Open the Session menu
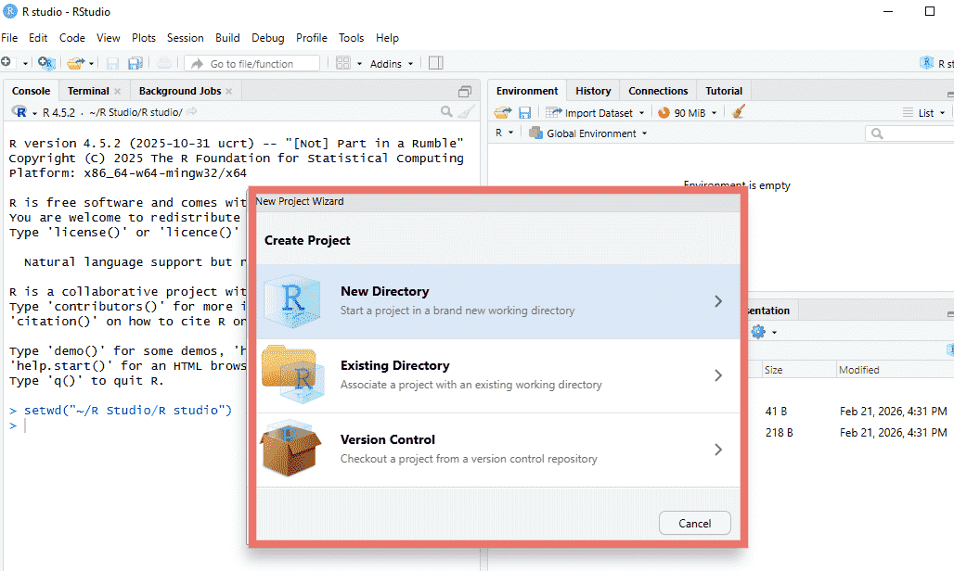 pos(185,38)
